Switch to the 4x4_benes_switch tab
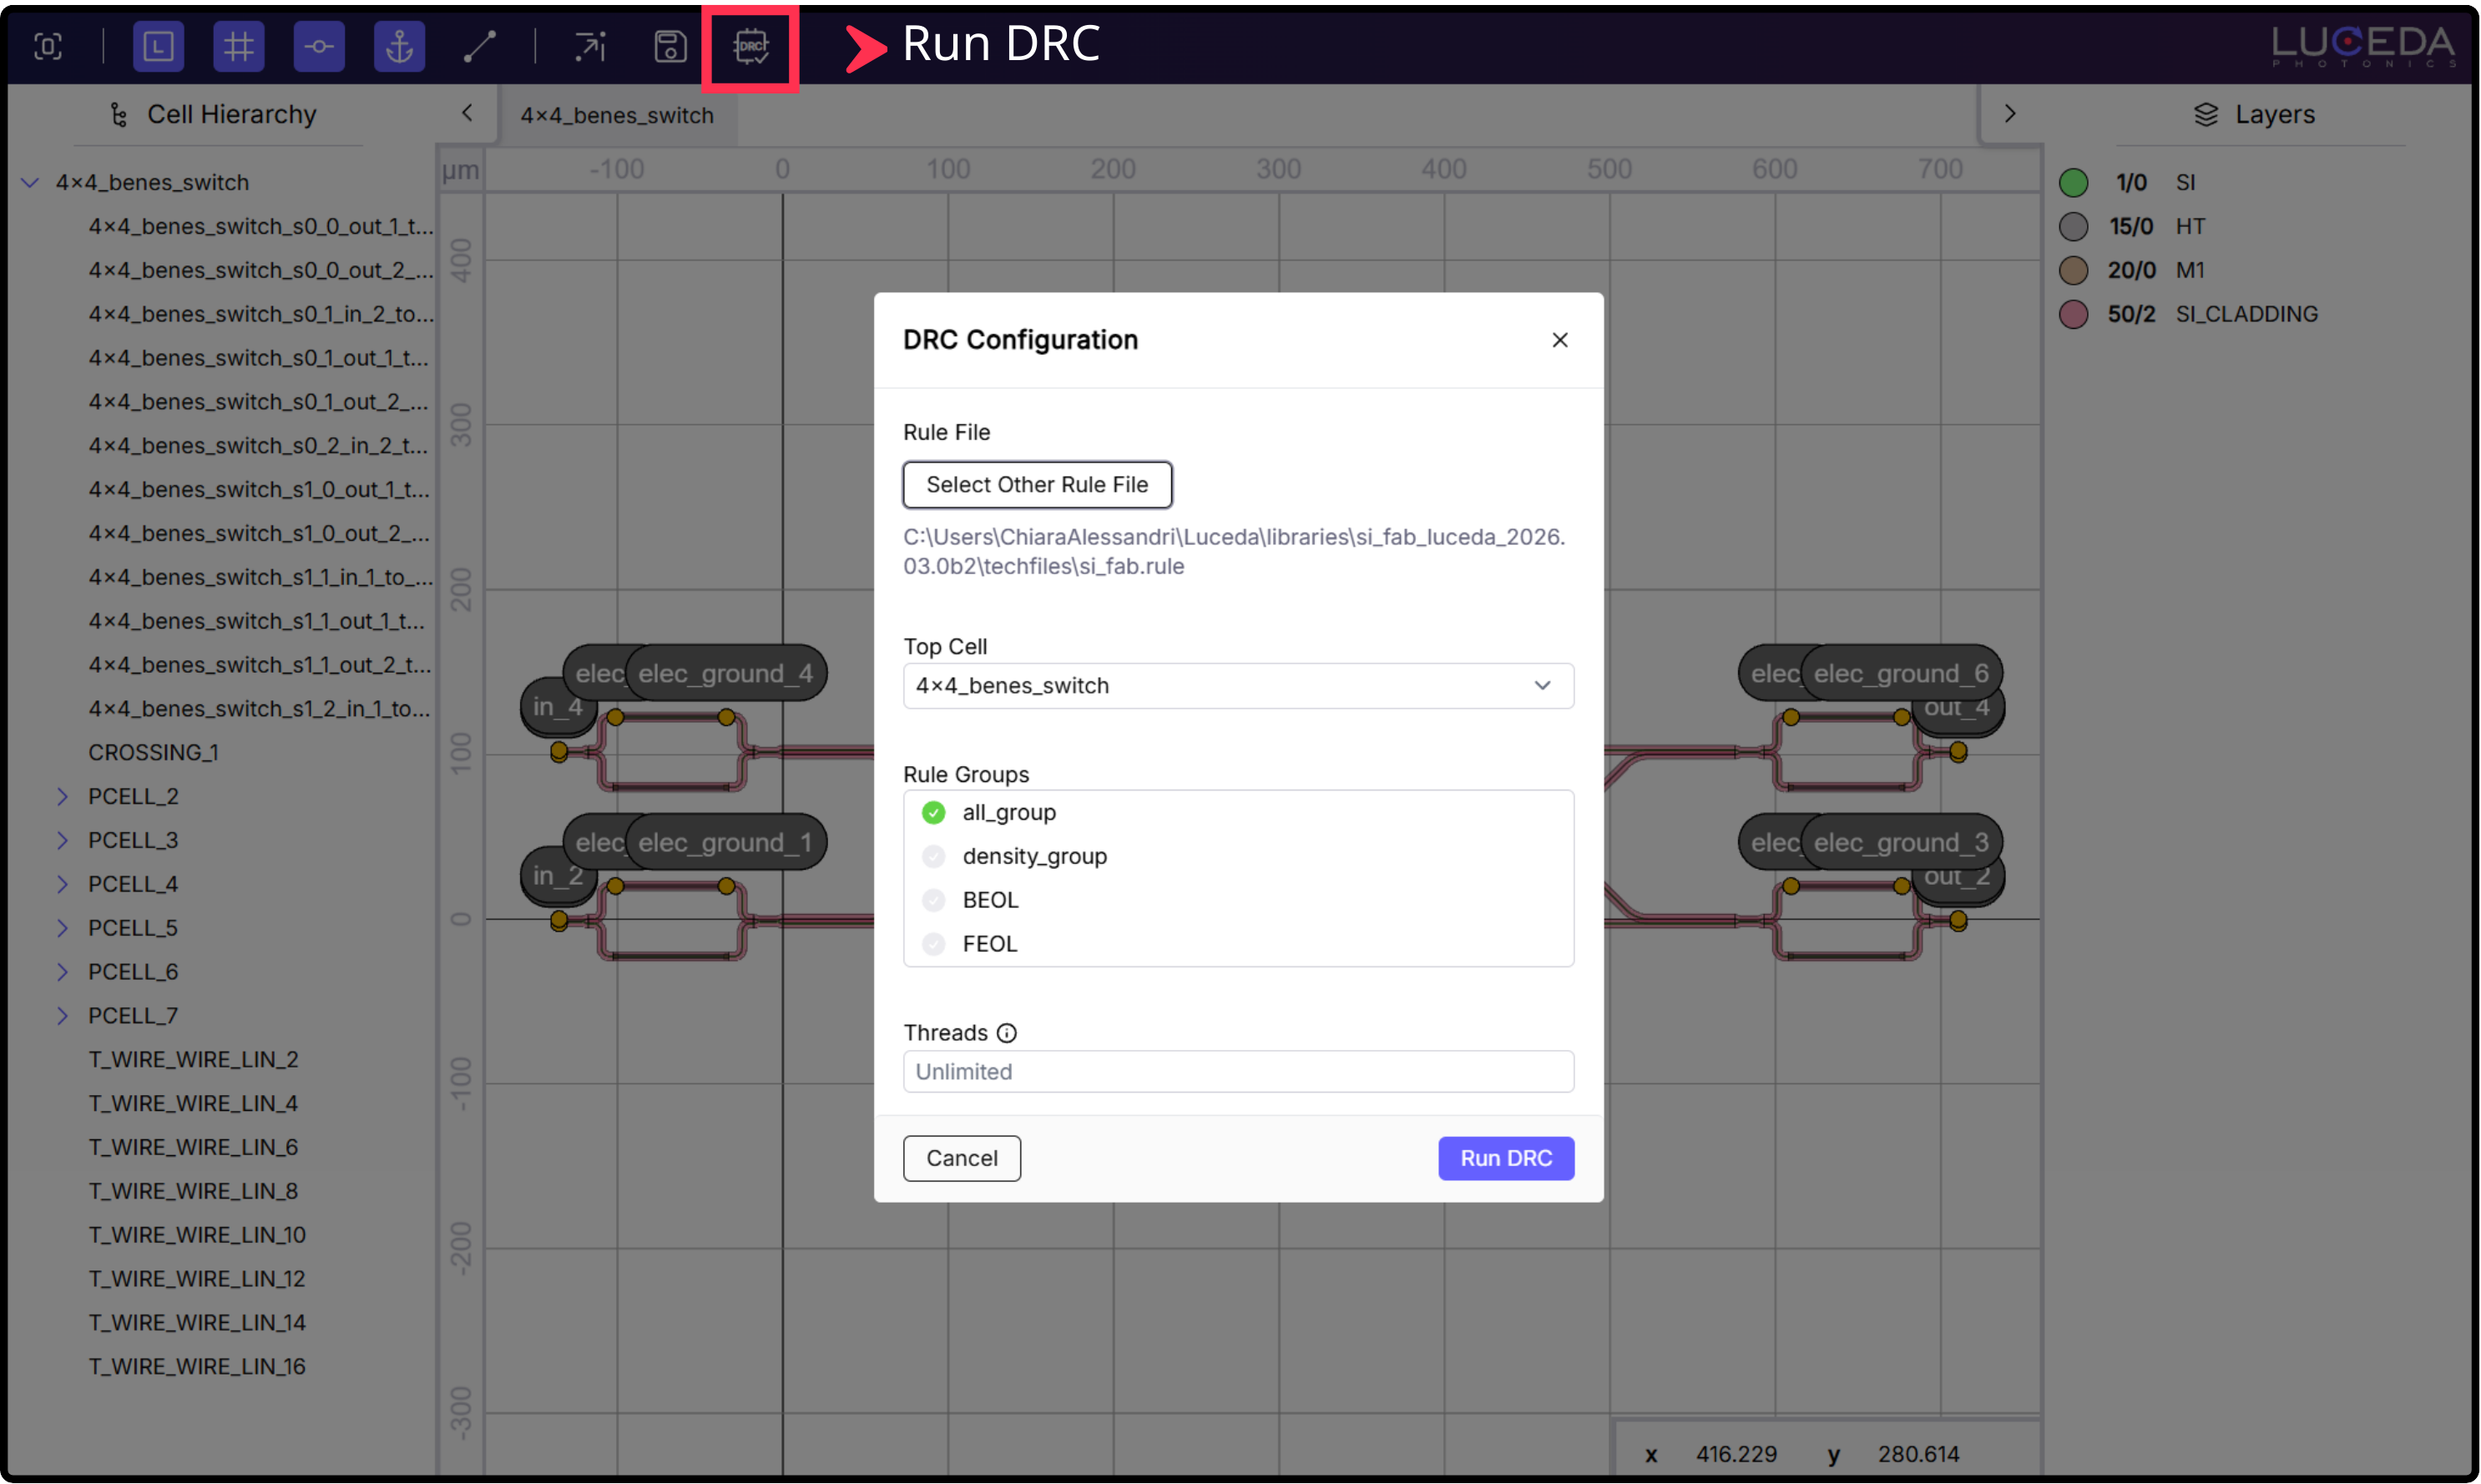This screenshot has width=2481, height=1484. 617,114
